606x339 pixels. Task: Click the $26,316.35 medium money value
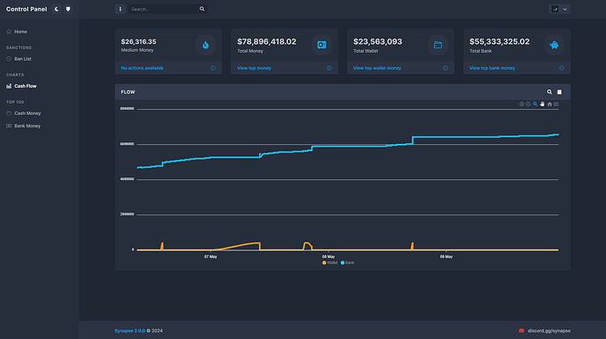pos(139,42)
